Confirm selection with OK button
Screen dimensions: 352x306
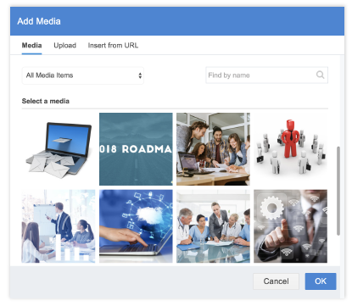pyautogui.click(x=321, y=281)
